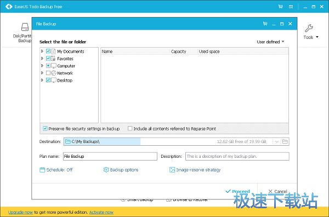Image resolution: width=329 pixels, height=217 pixels.
Task: Click the Plan name input field
Action: (110, 156)
